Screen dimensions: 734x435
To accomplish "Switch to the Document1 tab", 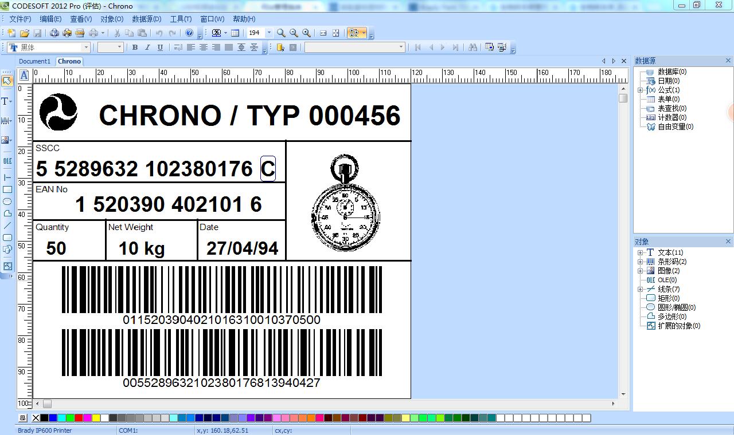I will [x=34, y=61].
